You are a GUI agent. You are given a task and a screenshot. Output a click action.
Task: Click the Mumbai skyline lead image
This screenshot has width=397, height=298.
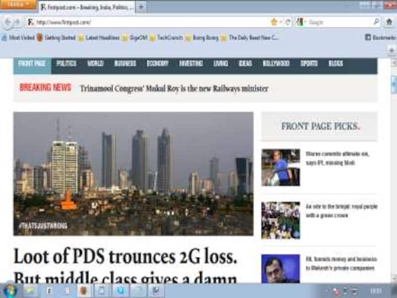(x=133, y=173)
